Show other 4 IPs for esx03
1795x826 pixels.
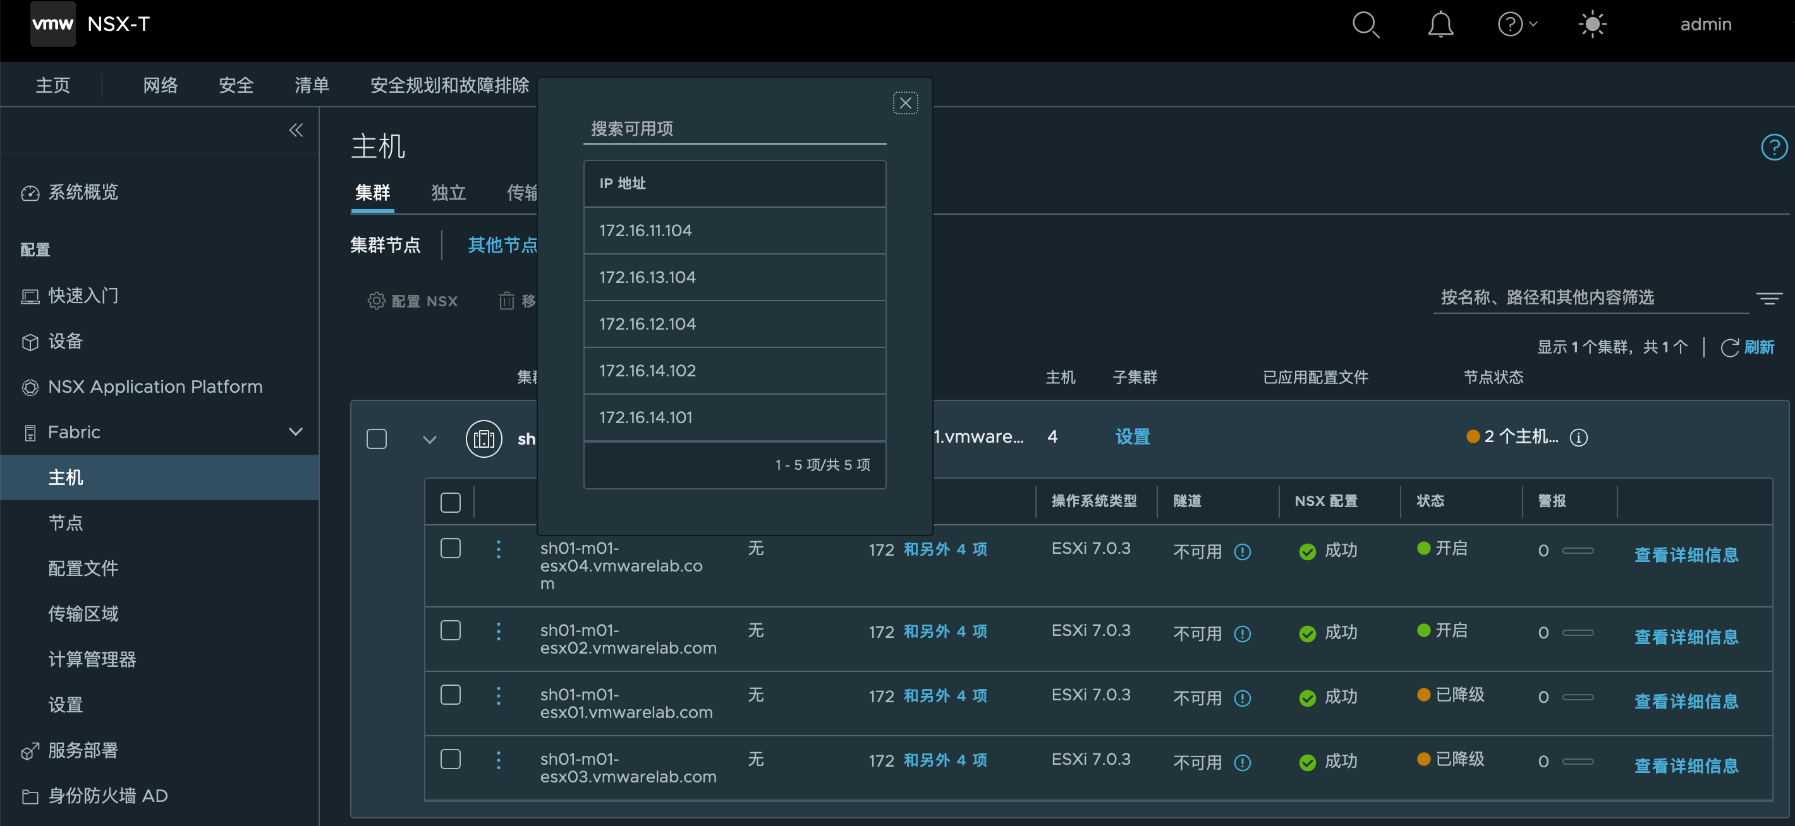[x=945, y=760]
